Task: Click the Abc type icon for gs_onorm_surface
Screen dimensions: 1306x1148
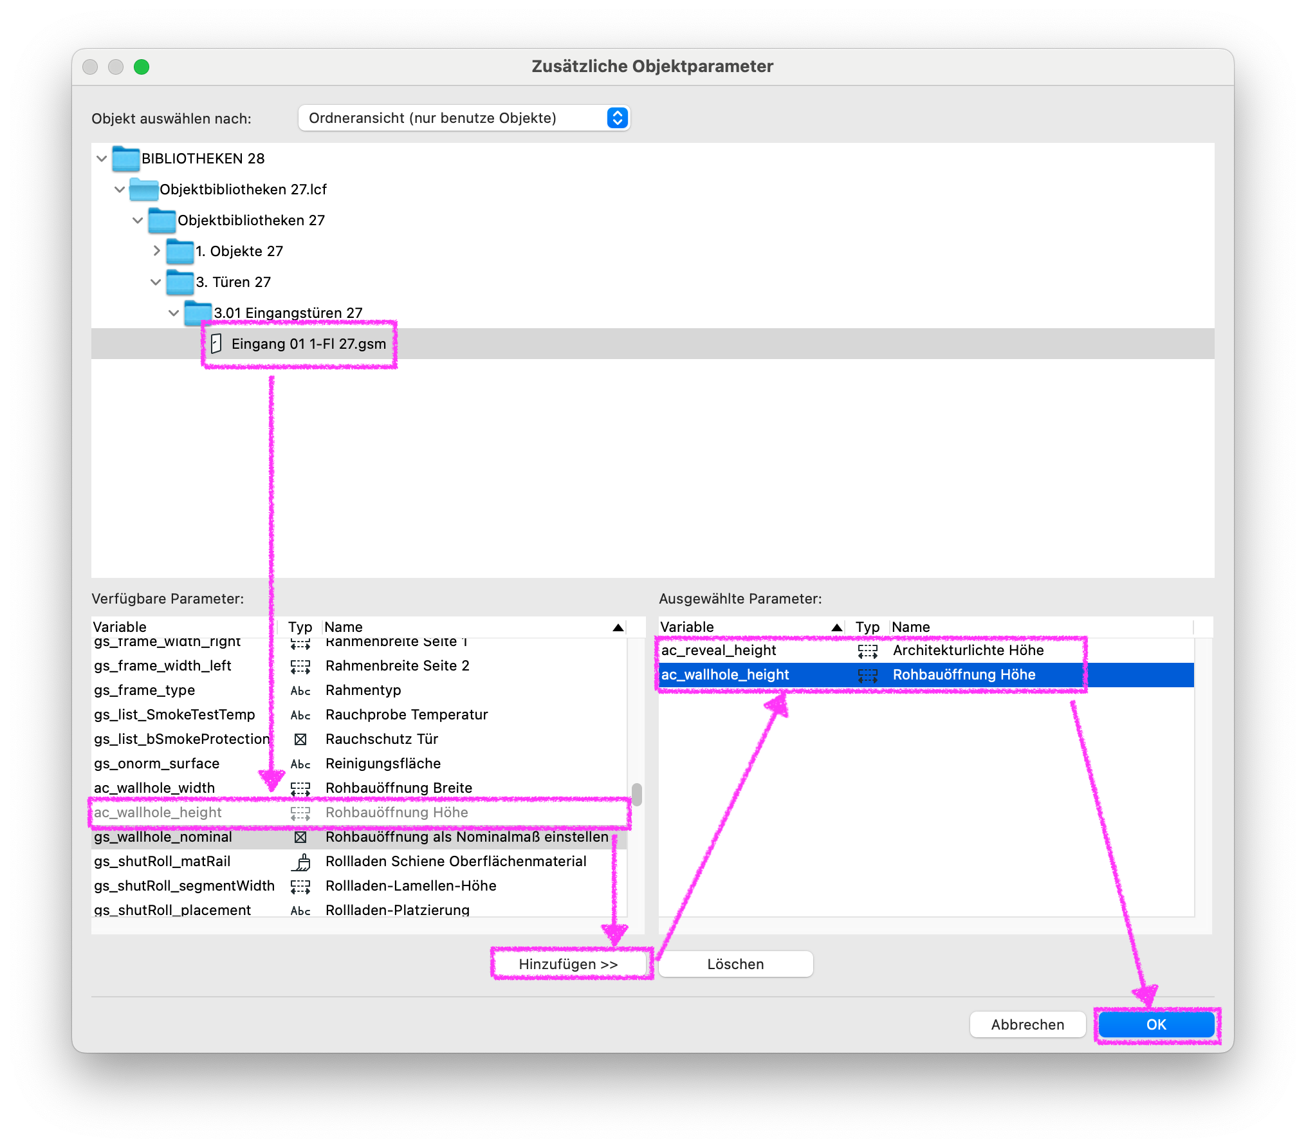Action: (300, 764)
